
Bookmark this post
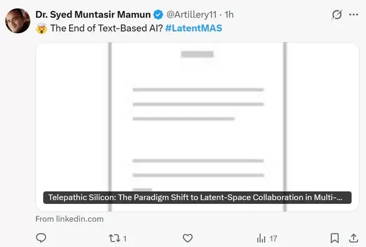point(335,238)
